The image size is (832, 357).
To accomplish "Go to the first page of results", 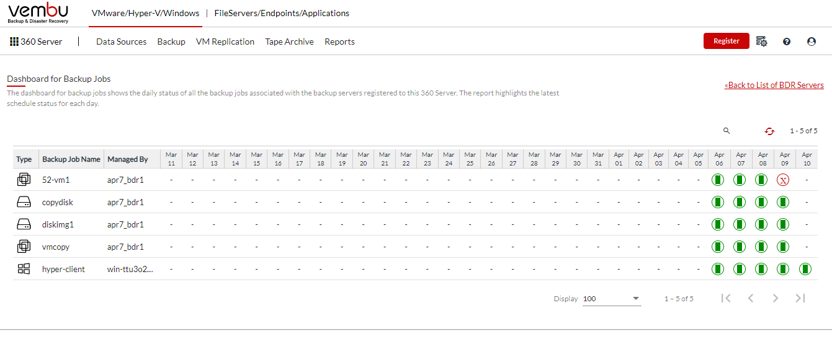I will coord(726,298).
